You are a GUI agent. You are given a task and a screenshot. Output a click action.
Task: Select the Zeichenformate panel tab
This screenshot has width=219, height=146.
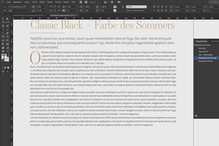[x=215, y=41]
